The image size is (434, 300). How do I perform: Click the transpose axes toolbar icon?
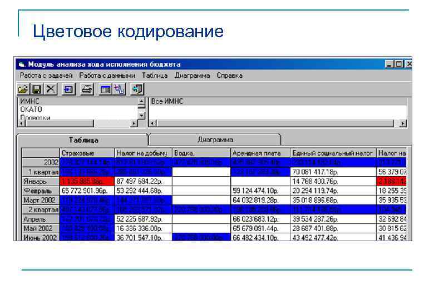(x=119, y=89)
